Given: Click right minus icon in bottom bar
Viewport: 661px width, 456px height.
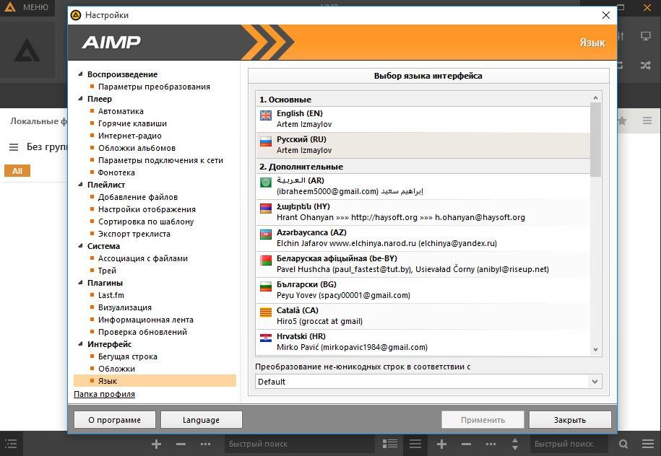Looking at the screenshot, I should (466, 444).
